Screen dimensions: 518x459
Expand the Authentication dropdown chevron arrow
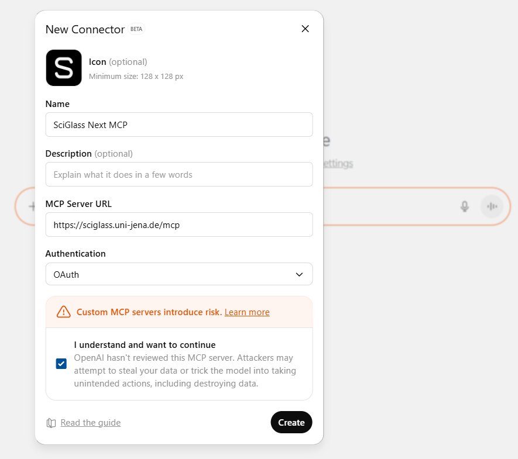pyautogui.click(x=299, y=274)
